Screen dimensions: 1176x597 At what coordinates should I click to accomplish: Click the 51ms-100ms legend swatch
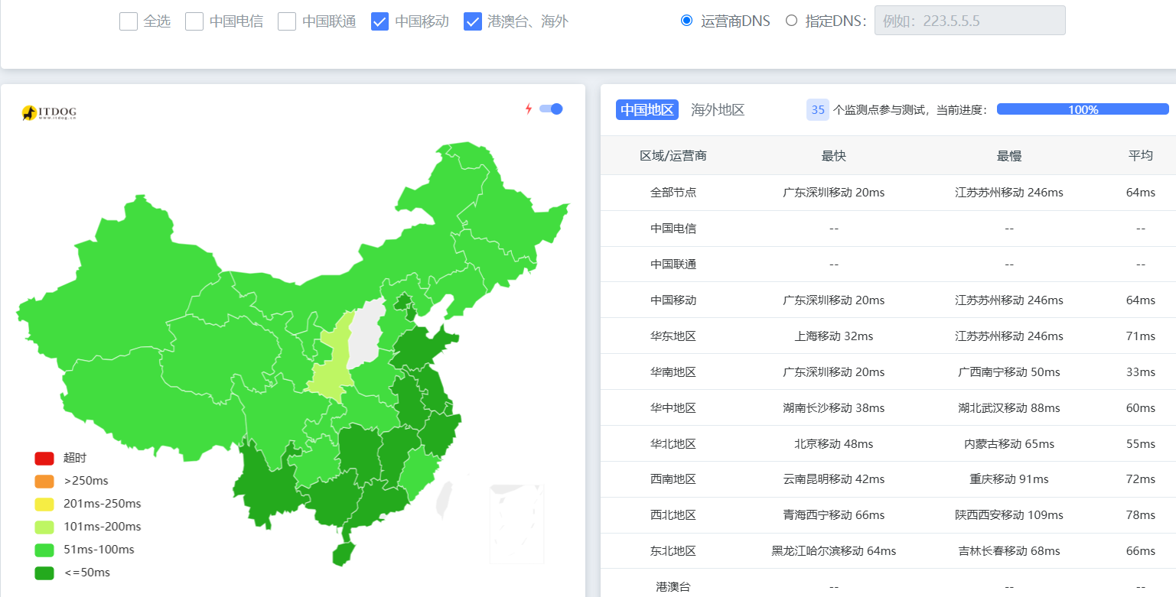coord(44,550)
